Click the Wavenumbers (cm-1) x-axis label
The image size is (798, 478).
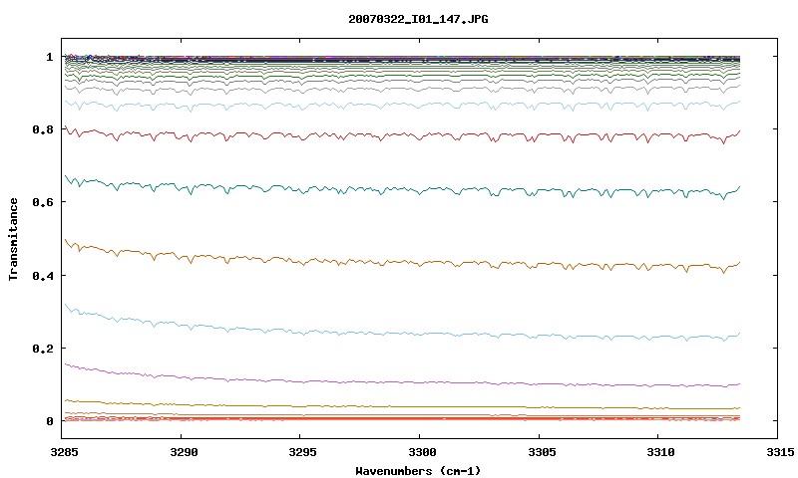coord(418,471)
